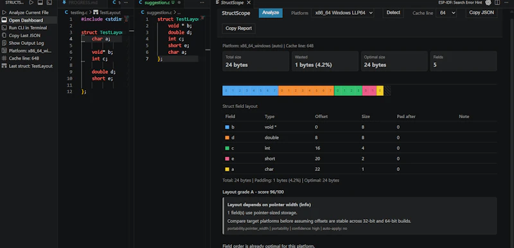Open the Platform dropdown x86_64 Windows LLP64
Screen dimensions: 514x248
point(342,13)
